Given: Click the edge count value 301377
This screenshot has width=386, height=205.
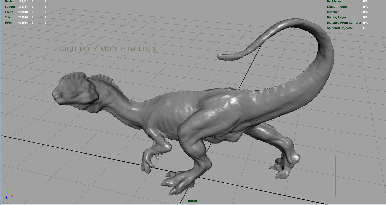Looking at the screenshot, I should 23,7.
